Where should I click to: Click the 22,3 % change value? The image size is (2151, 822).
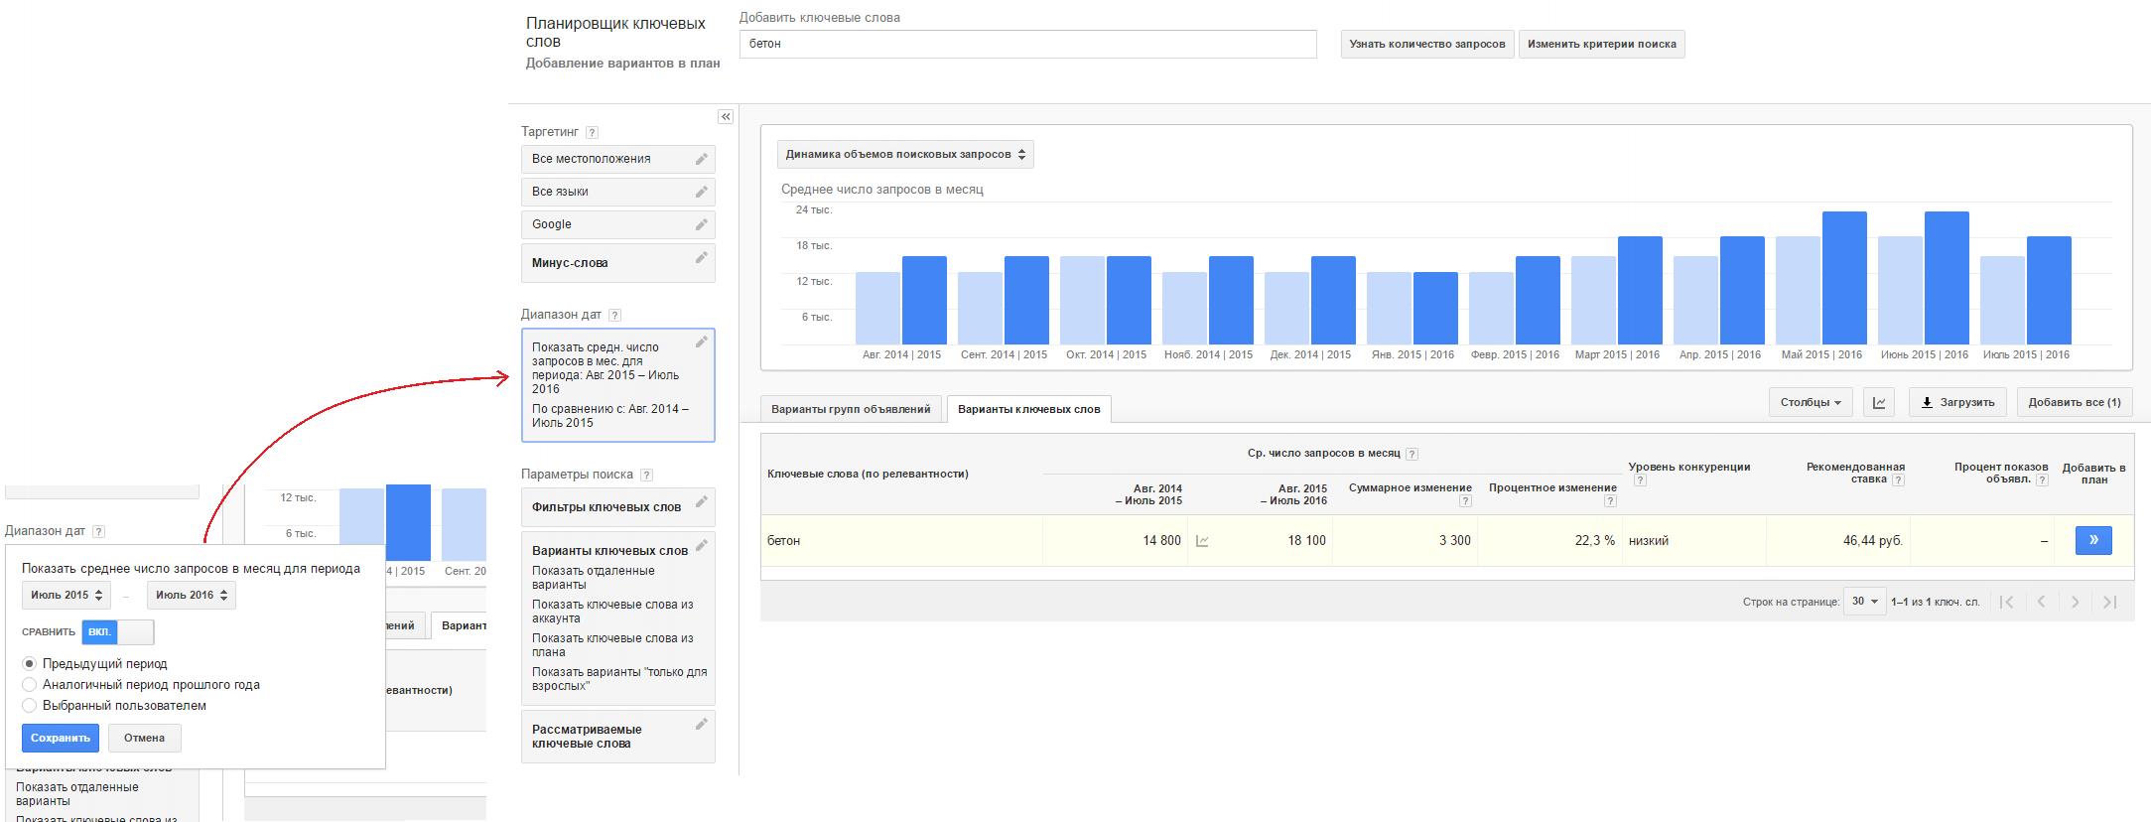(1594, 541)
